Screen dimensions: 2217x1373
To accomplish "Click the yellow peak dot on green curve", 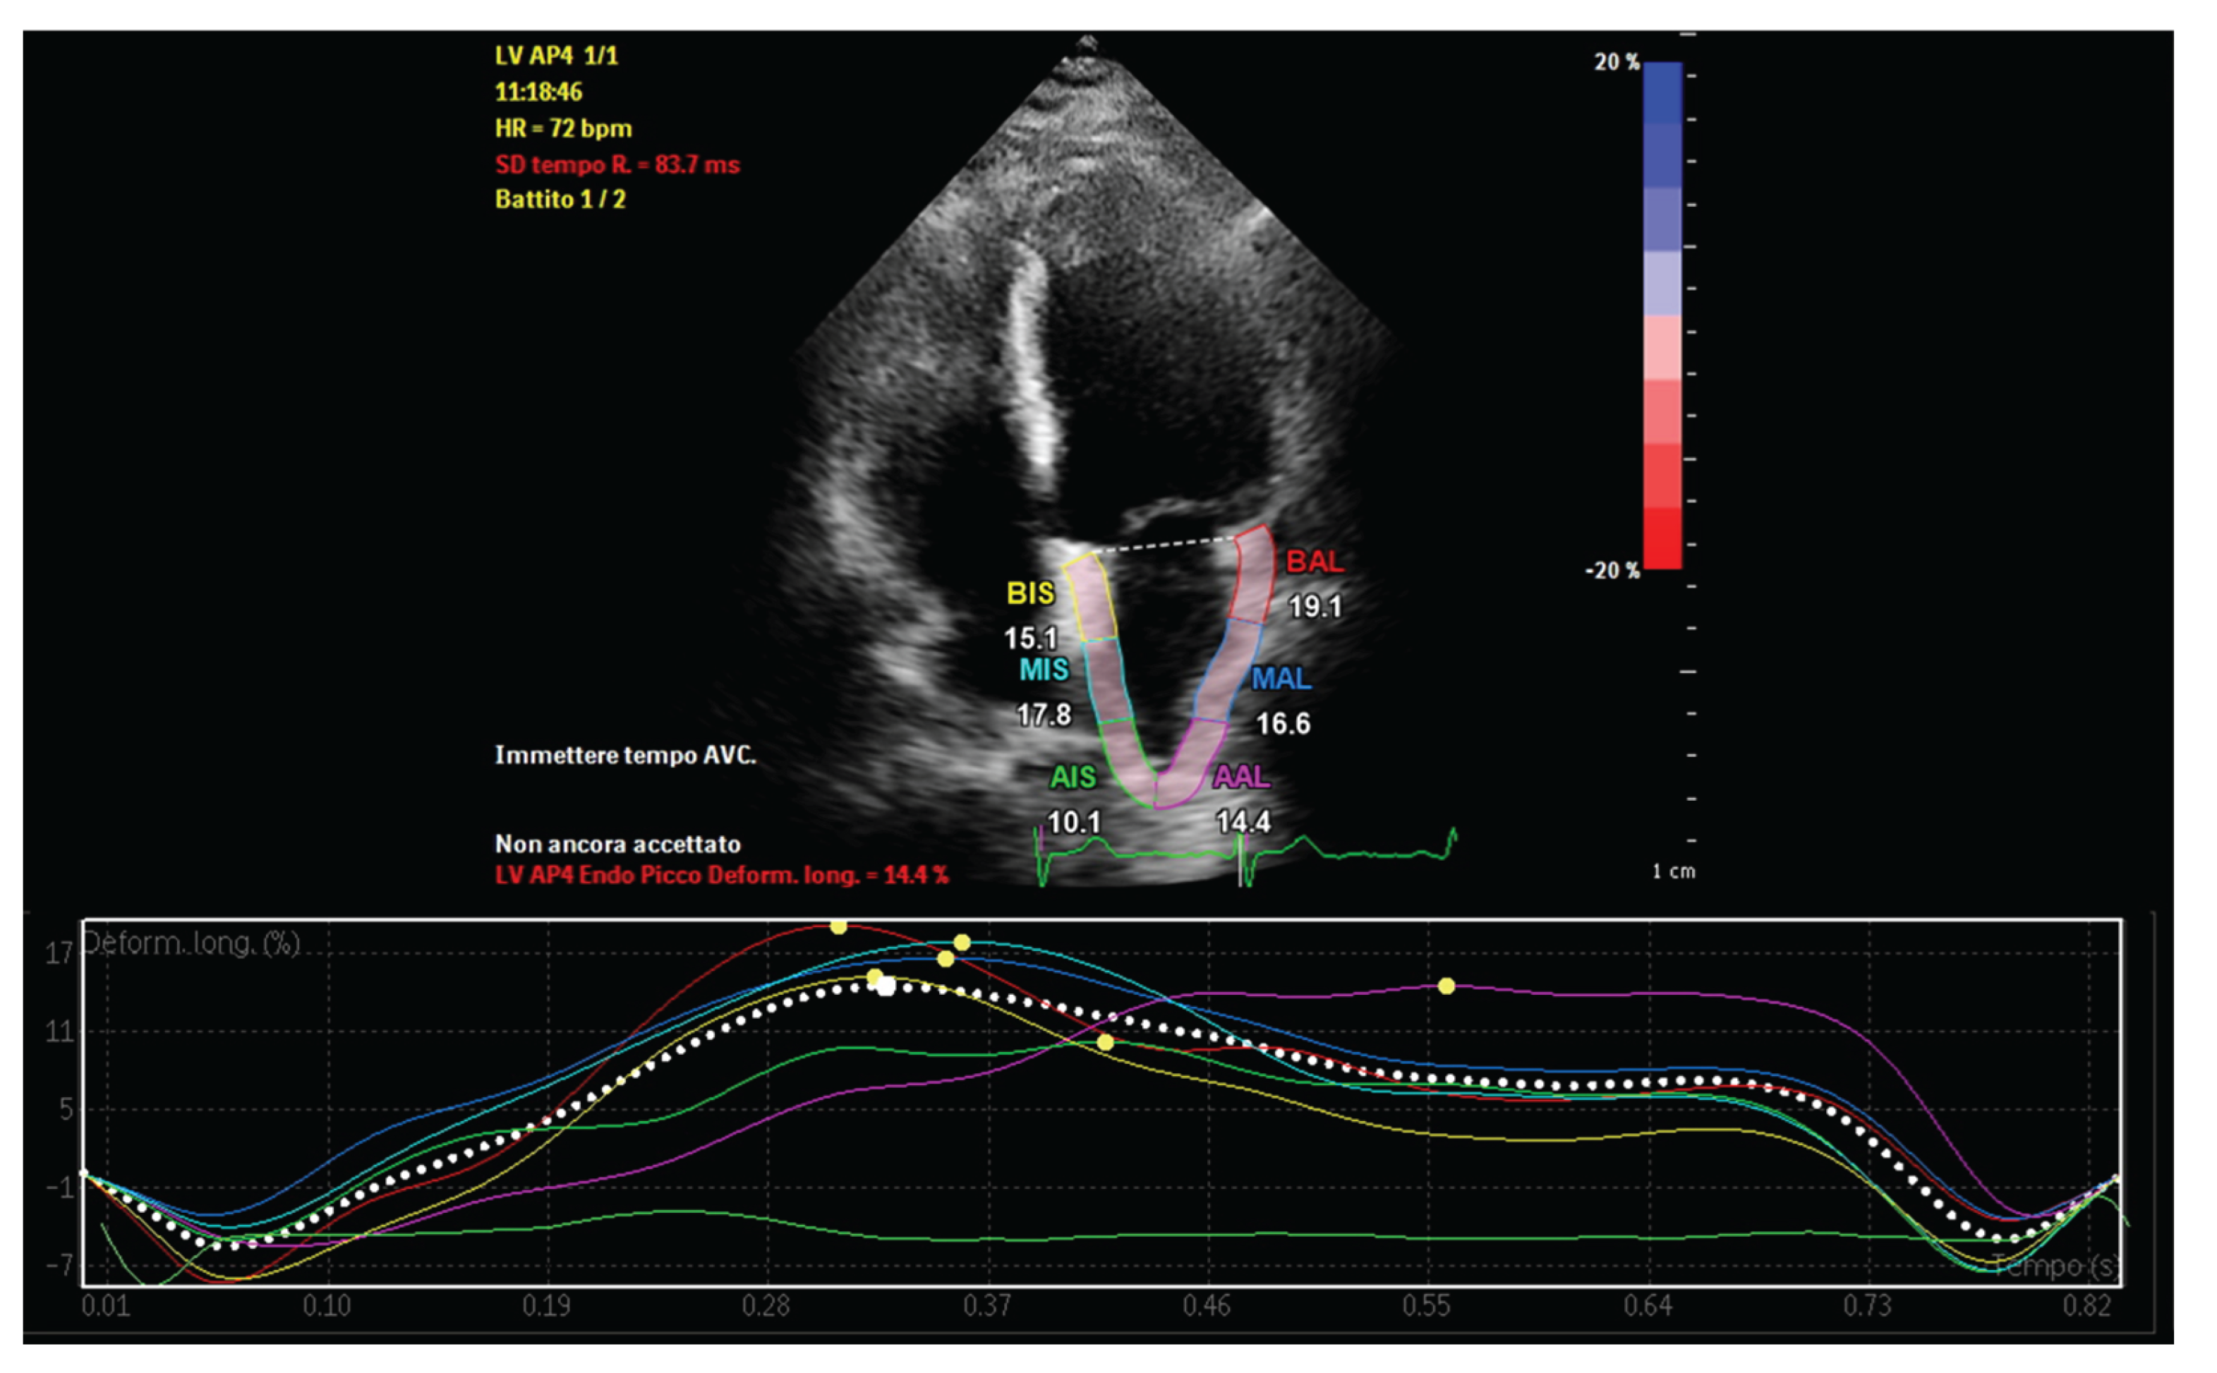I will coord(1105,1043).
